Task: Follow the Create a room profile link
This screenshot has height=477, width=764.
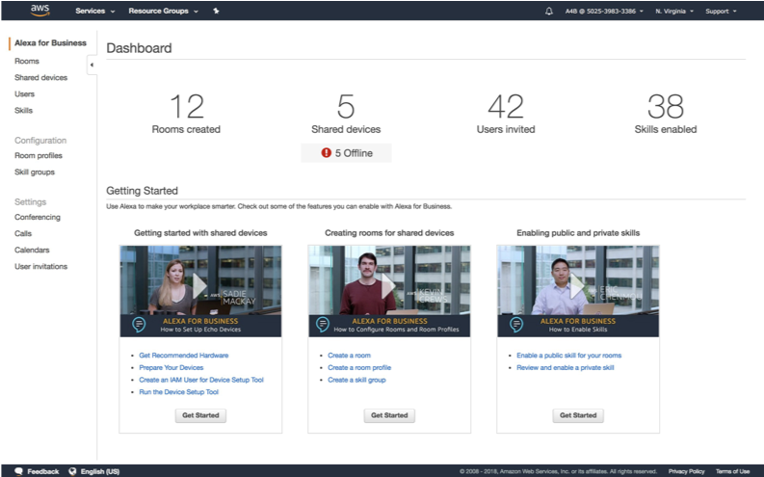Action: [x=359, y=367]
